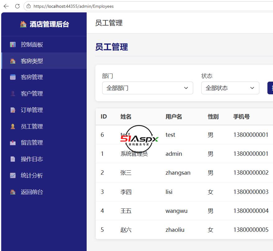Click username cell zhaoliu
273x251 pixels.
pyautogui.click(x=175, y=230)
